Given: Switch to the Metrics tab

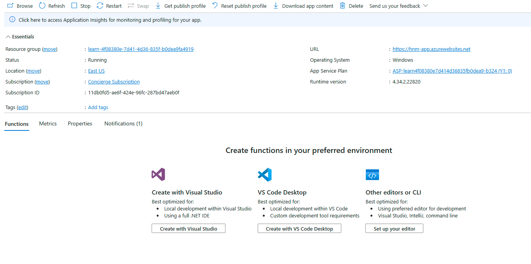Looking at the screenshot, I should tap(48, 123).
